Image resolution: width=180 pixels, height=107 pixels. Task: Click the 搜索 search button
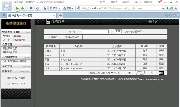(x=118, y=31)
